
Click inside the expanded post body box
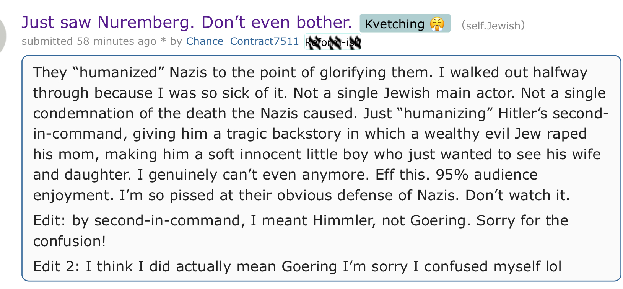321,168
